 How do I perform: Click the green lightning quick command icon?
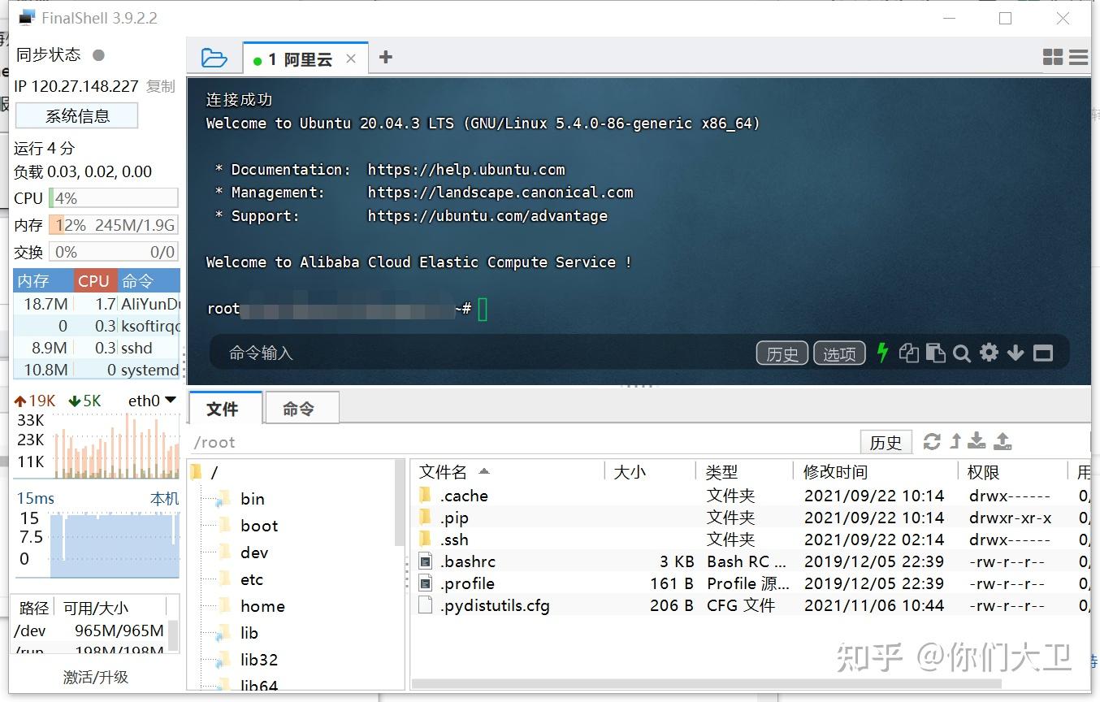882,353
